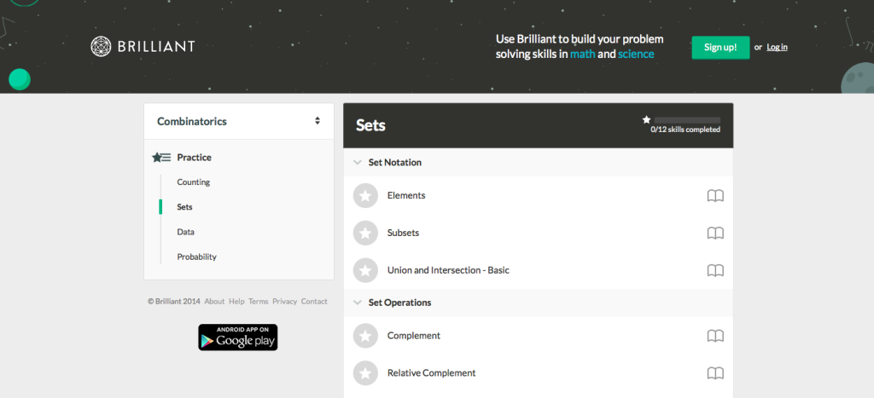Viewport: 874px width, 398px height.
Task: Click the Practice star list icon
Action: pyautogui.click(x=161, y=158)
